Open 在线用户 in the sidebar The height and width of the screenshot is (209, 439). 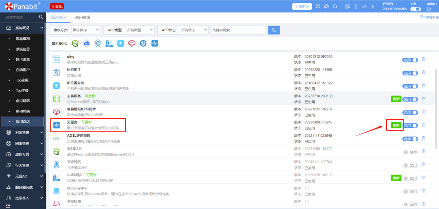23,70
